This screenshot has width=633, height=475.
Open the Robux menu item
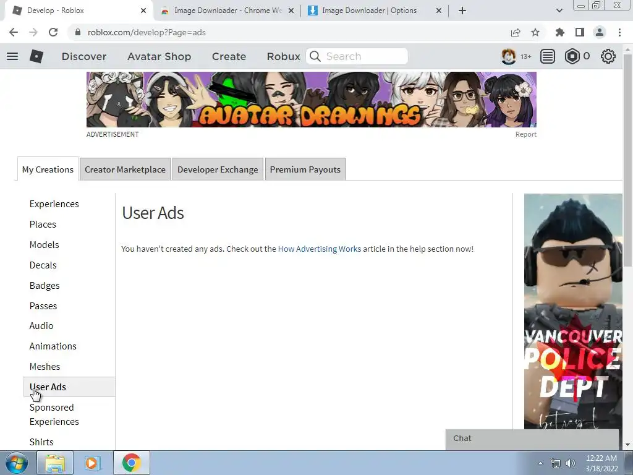[x=283, y=56]
